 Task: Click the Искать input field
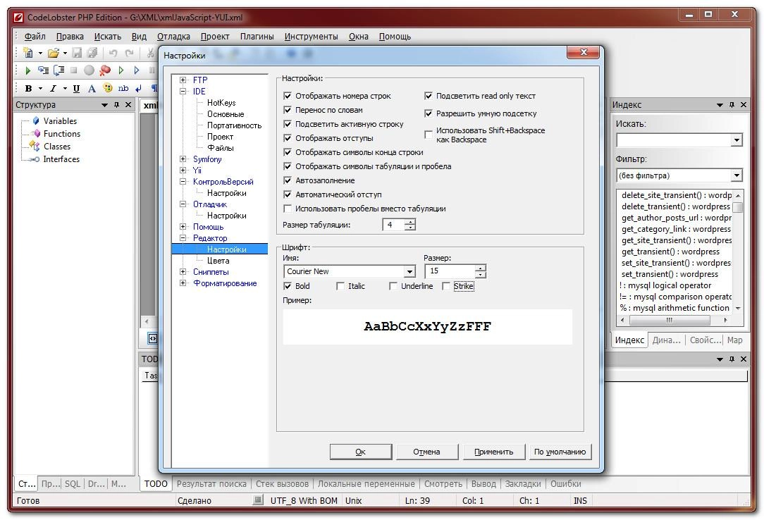coord(674,140)
